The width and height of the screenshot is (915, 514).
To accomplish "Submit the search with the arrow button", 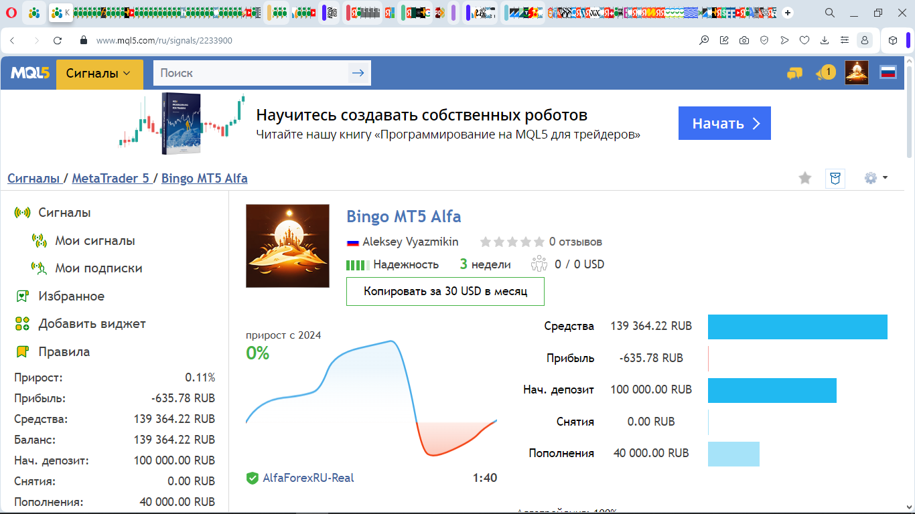I will [358, 73].
